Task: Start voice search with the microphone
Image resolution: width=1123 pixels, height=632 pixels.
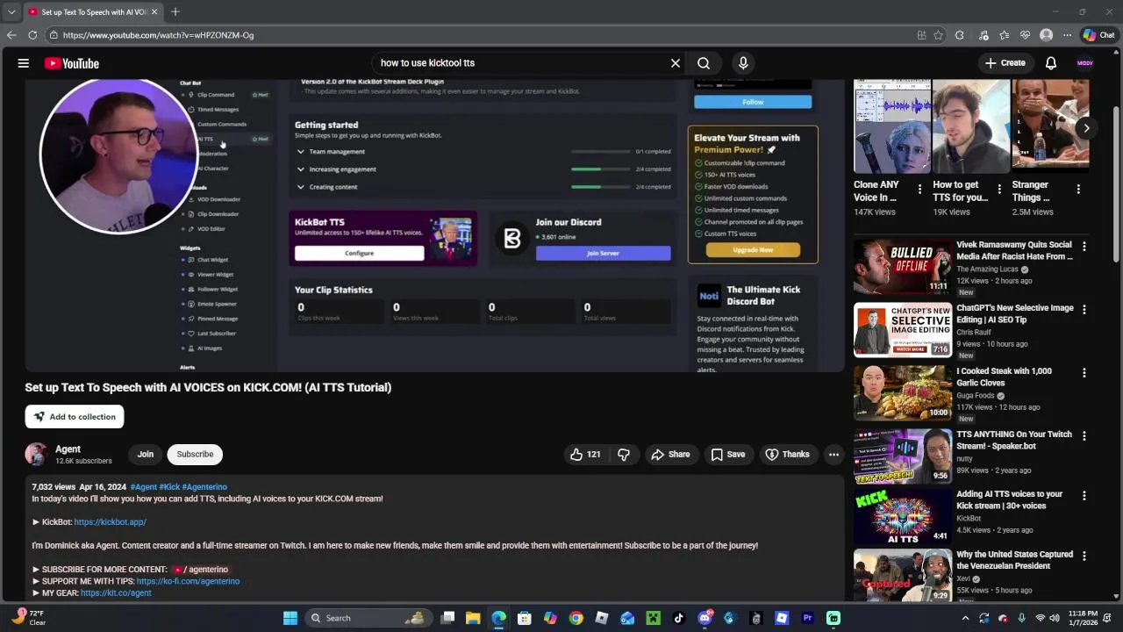Action: [743, 63]
